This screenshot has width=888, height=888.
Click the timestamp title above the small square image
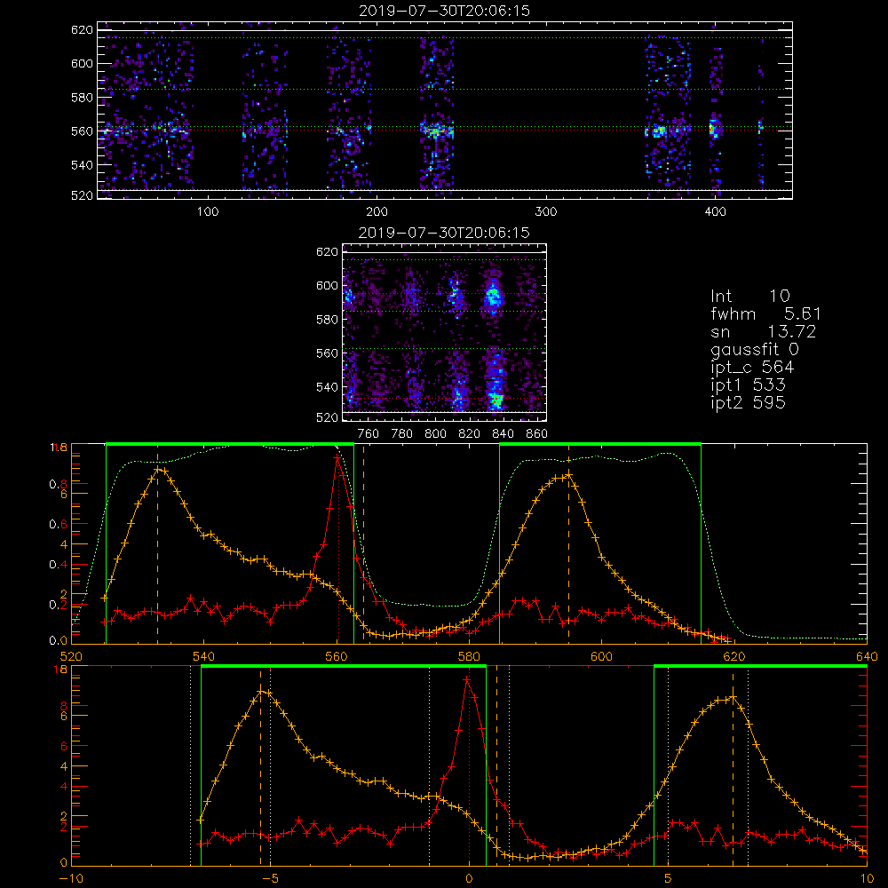[x=444, y=233]
